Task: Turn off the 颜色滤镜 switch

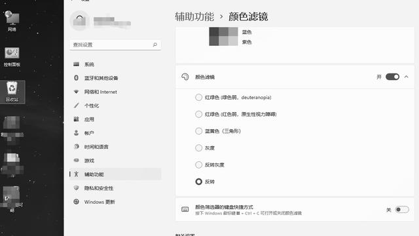Action: point(392,77)
